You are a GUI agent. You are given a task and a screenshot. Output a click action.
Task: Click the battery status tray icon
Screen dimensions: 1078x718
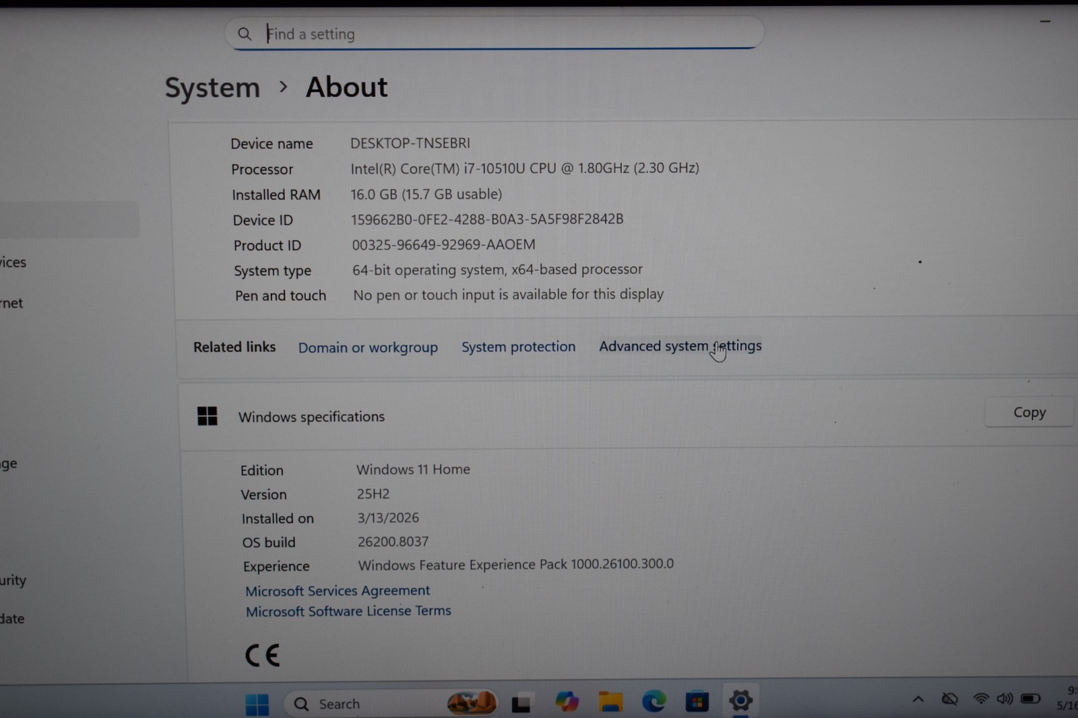click(1030, 698)
